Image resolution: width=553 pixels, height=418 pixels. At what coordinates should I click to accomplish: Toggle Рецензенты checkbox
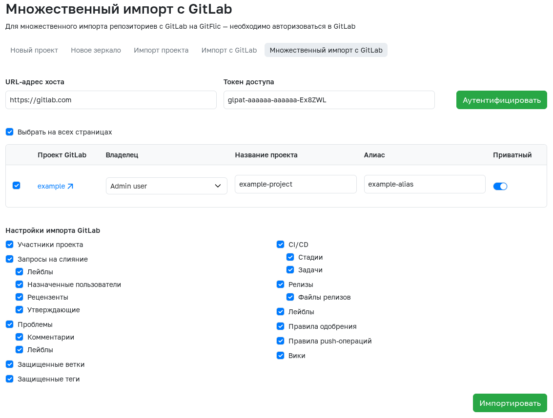tap(20, 297)
